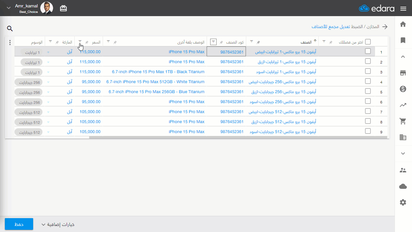The width and height of the screenshot is (412, 232).
Task: Open filter menu on الصنف column
Action: [252, 41]
